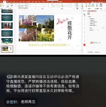
Task: Select the solid fill (纯色填充) radio button
Action: click(89, 19)
